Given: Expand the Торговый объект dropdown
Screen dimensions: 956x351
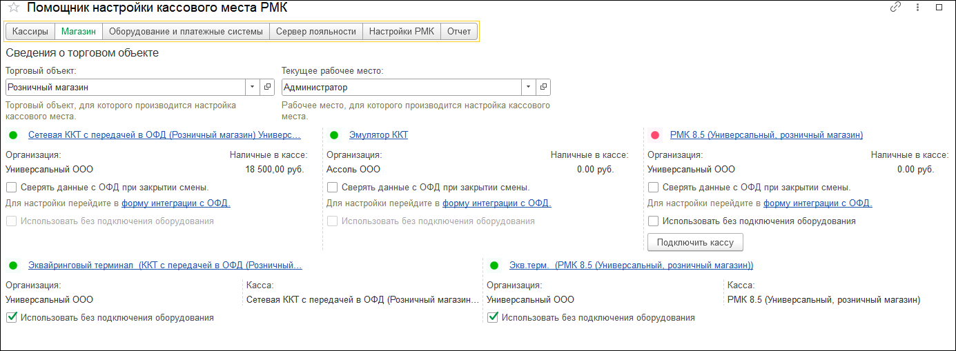Looking at the screenshot, I should [253, 88].
